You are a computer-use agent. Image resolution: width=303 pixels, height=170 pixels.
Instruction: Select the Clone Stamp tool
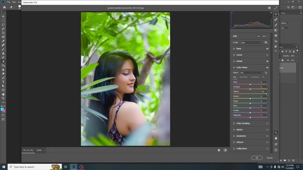3,53
